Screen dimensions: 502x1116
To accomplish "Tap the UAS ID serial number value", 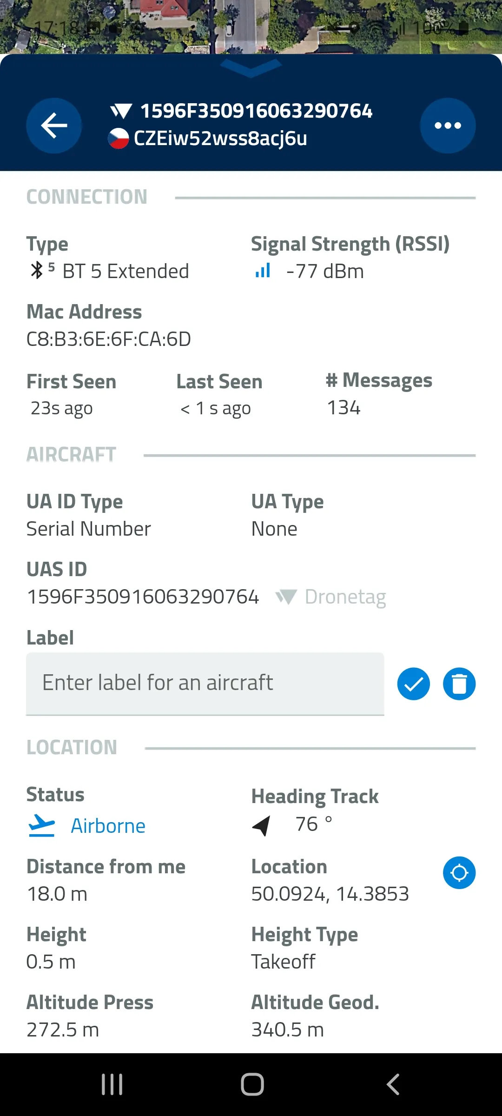I will pos(143,597).
